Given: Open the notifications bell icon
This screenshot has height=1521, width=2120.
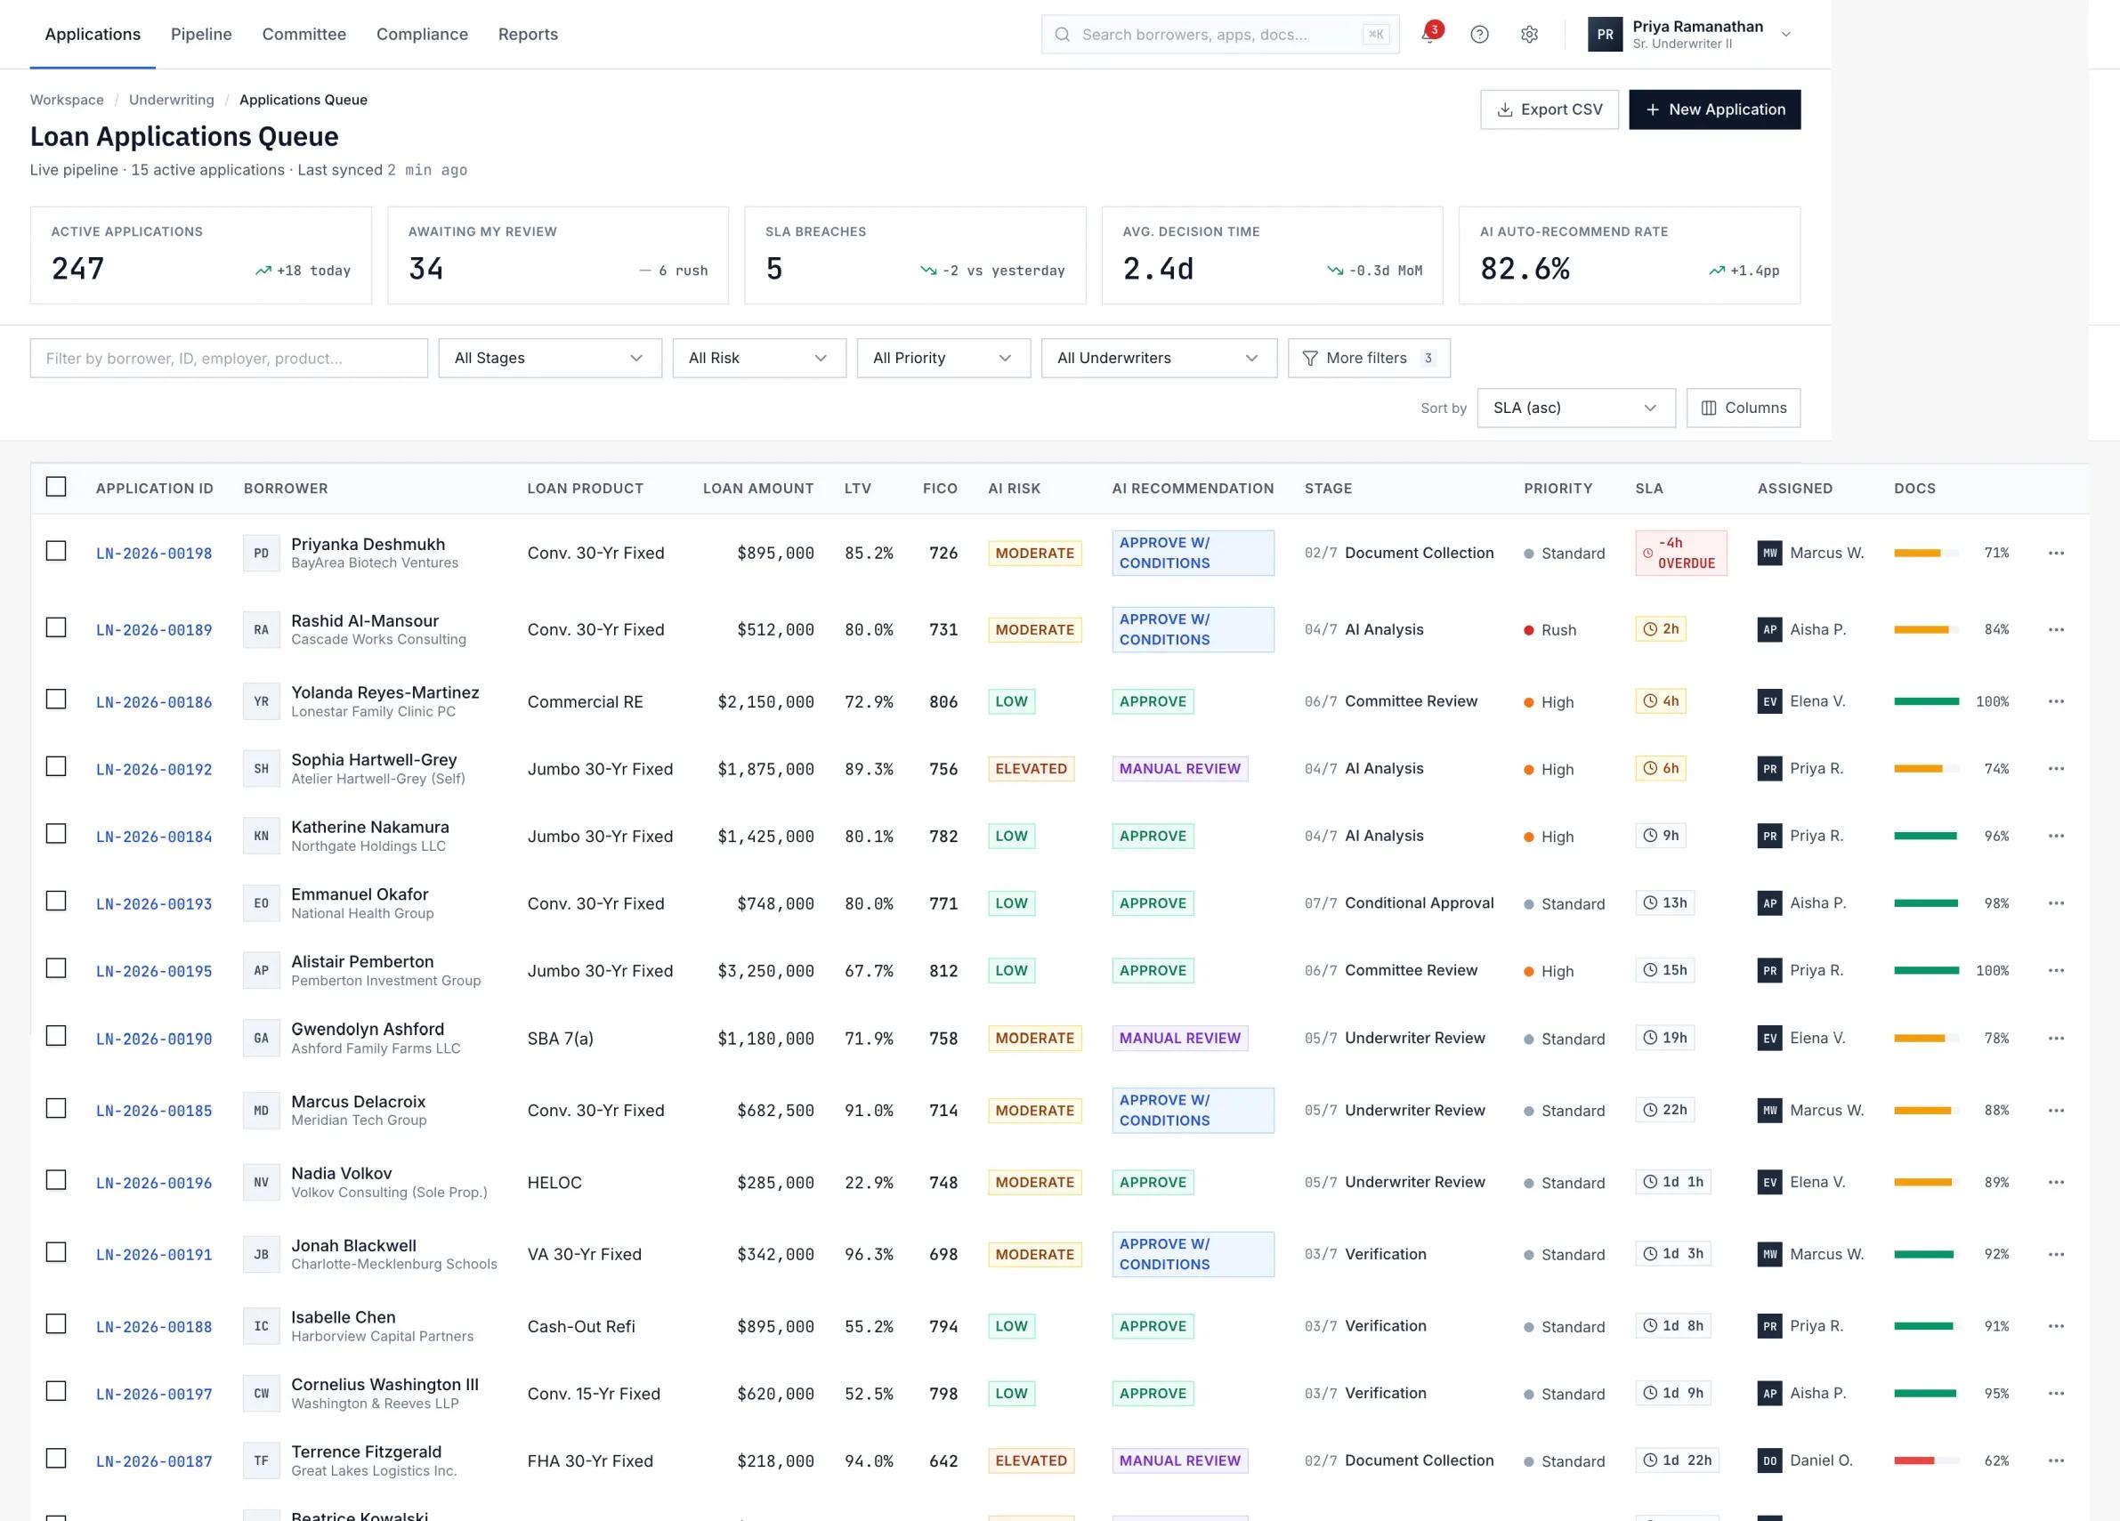Looking at the screenshot, I should point(1429,35).
